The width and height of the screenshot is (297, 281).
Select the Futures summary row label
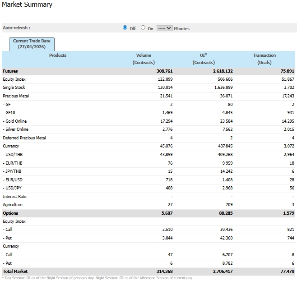tap(10, 71)
